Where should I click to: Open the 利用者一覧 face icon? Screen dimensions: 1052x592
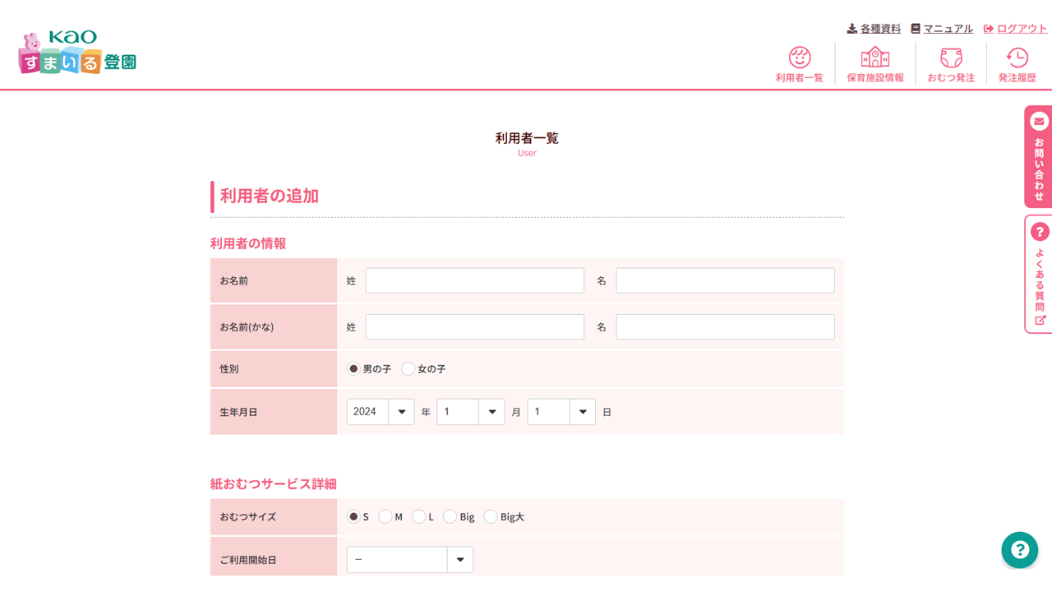(x=800, y=58)
